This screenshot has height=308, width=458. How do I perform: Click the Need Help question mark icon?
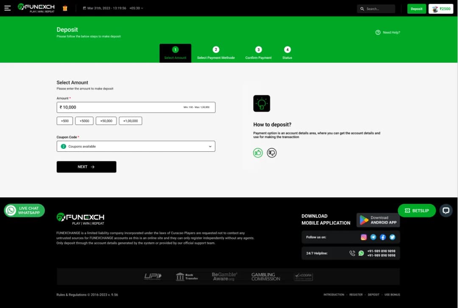(377, 32)
